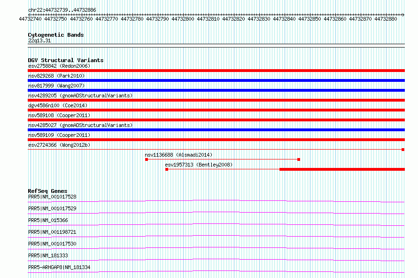This screenshot has height=278, width=418.
Task: Click the red bar for nsv4289205
Action: coord(216,100)
